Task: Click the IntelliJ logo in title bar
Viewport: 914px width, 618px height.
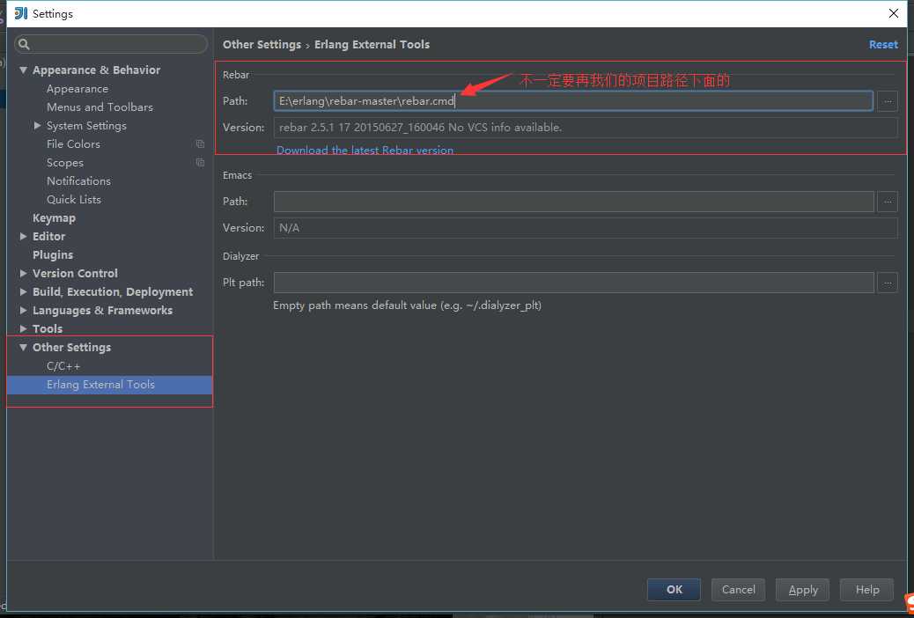Action: (x=21, y=13)
